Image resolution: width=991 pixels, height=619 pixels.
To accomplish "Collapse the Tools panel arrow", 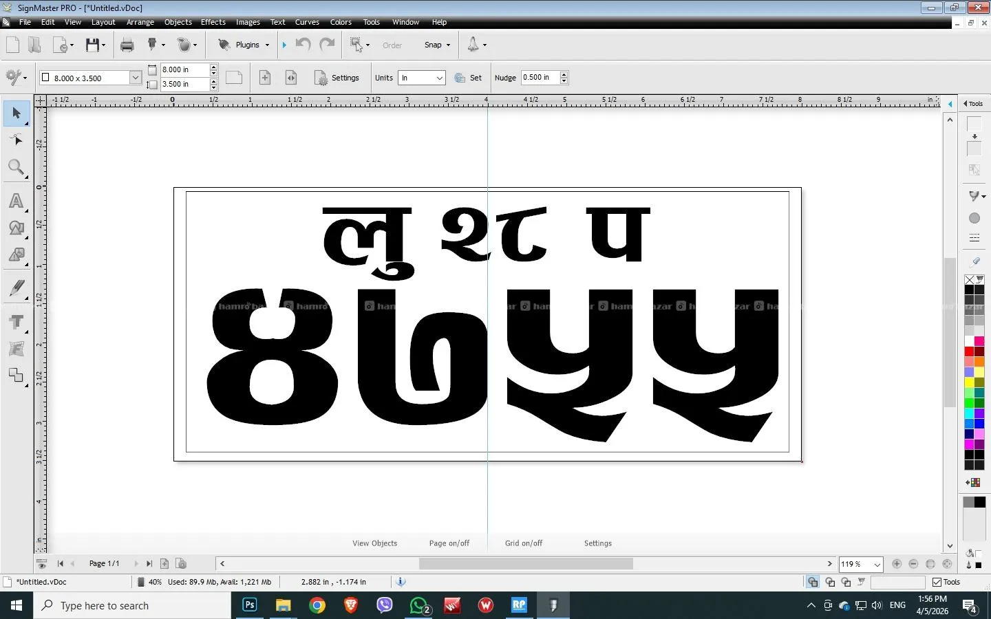I will pyautogui.click(x=965, y=104).
